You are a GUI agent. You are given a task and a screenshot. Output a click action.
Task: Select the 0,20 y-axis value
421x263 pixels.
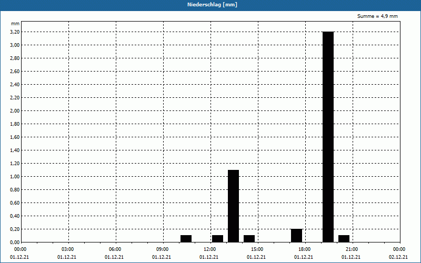15,229
